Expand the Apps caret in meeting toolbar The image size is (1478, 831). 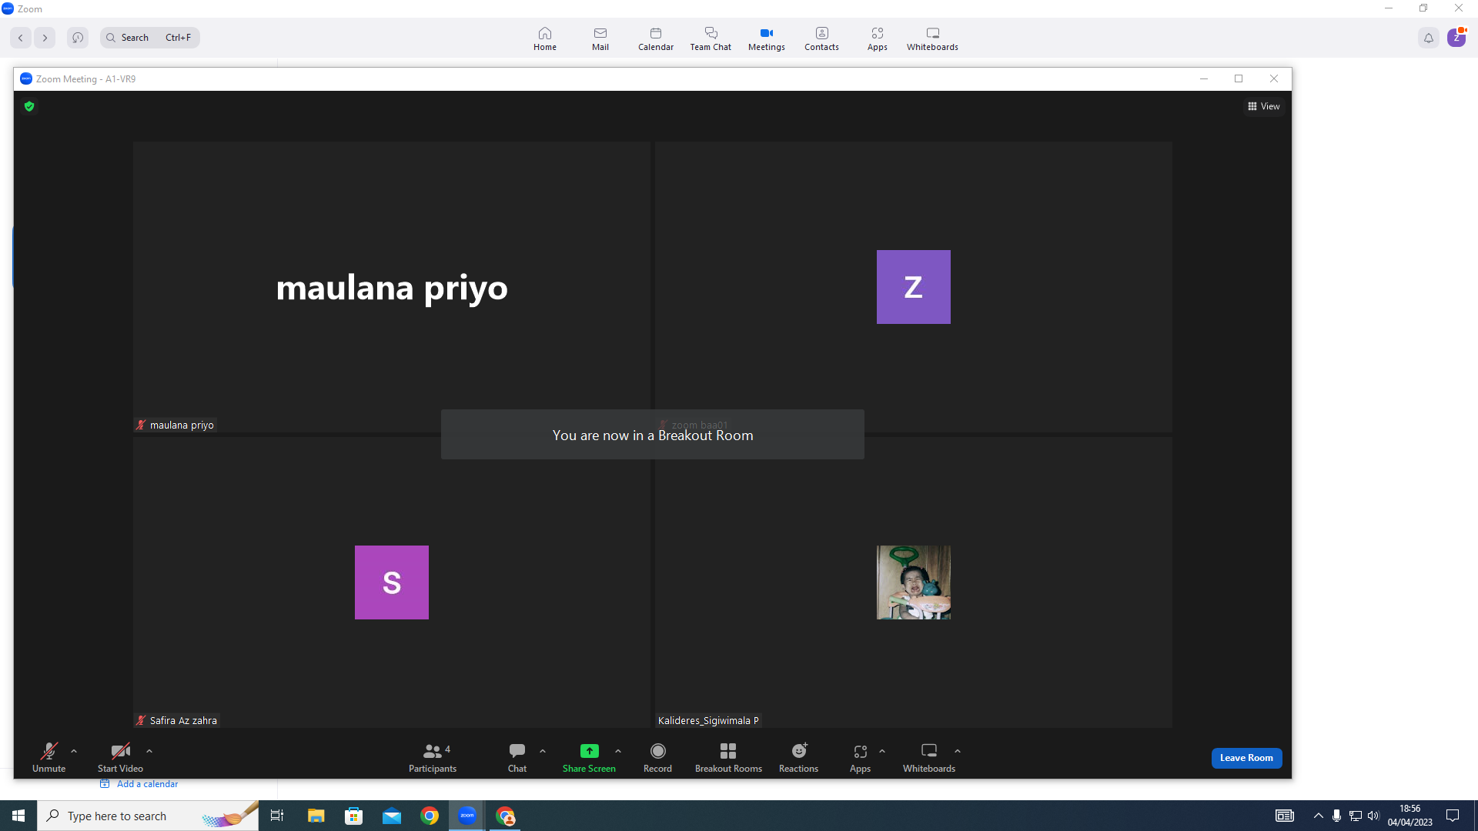(882, 751)
